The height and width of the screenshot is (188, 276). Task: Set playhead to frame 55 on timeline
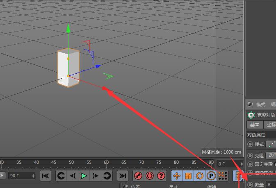[x=89, y=162]
